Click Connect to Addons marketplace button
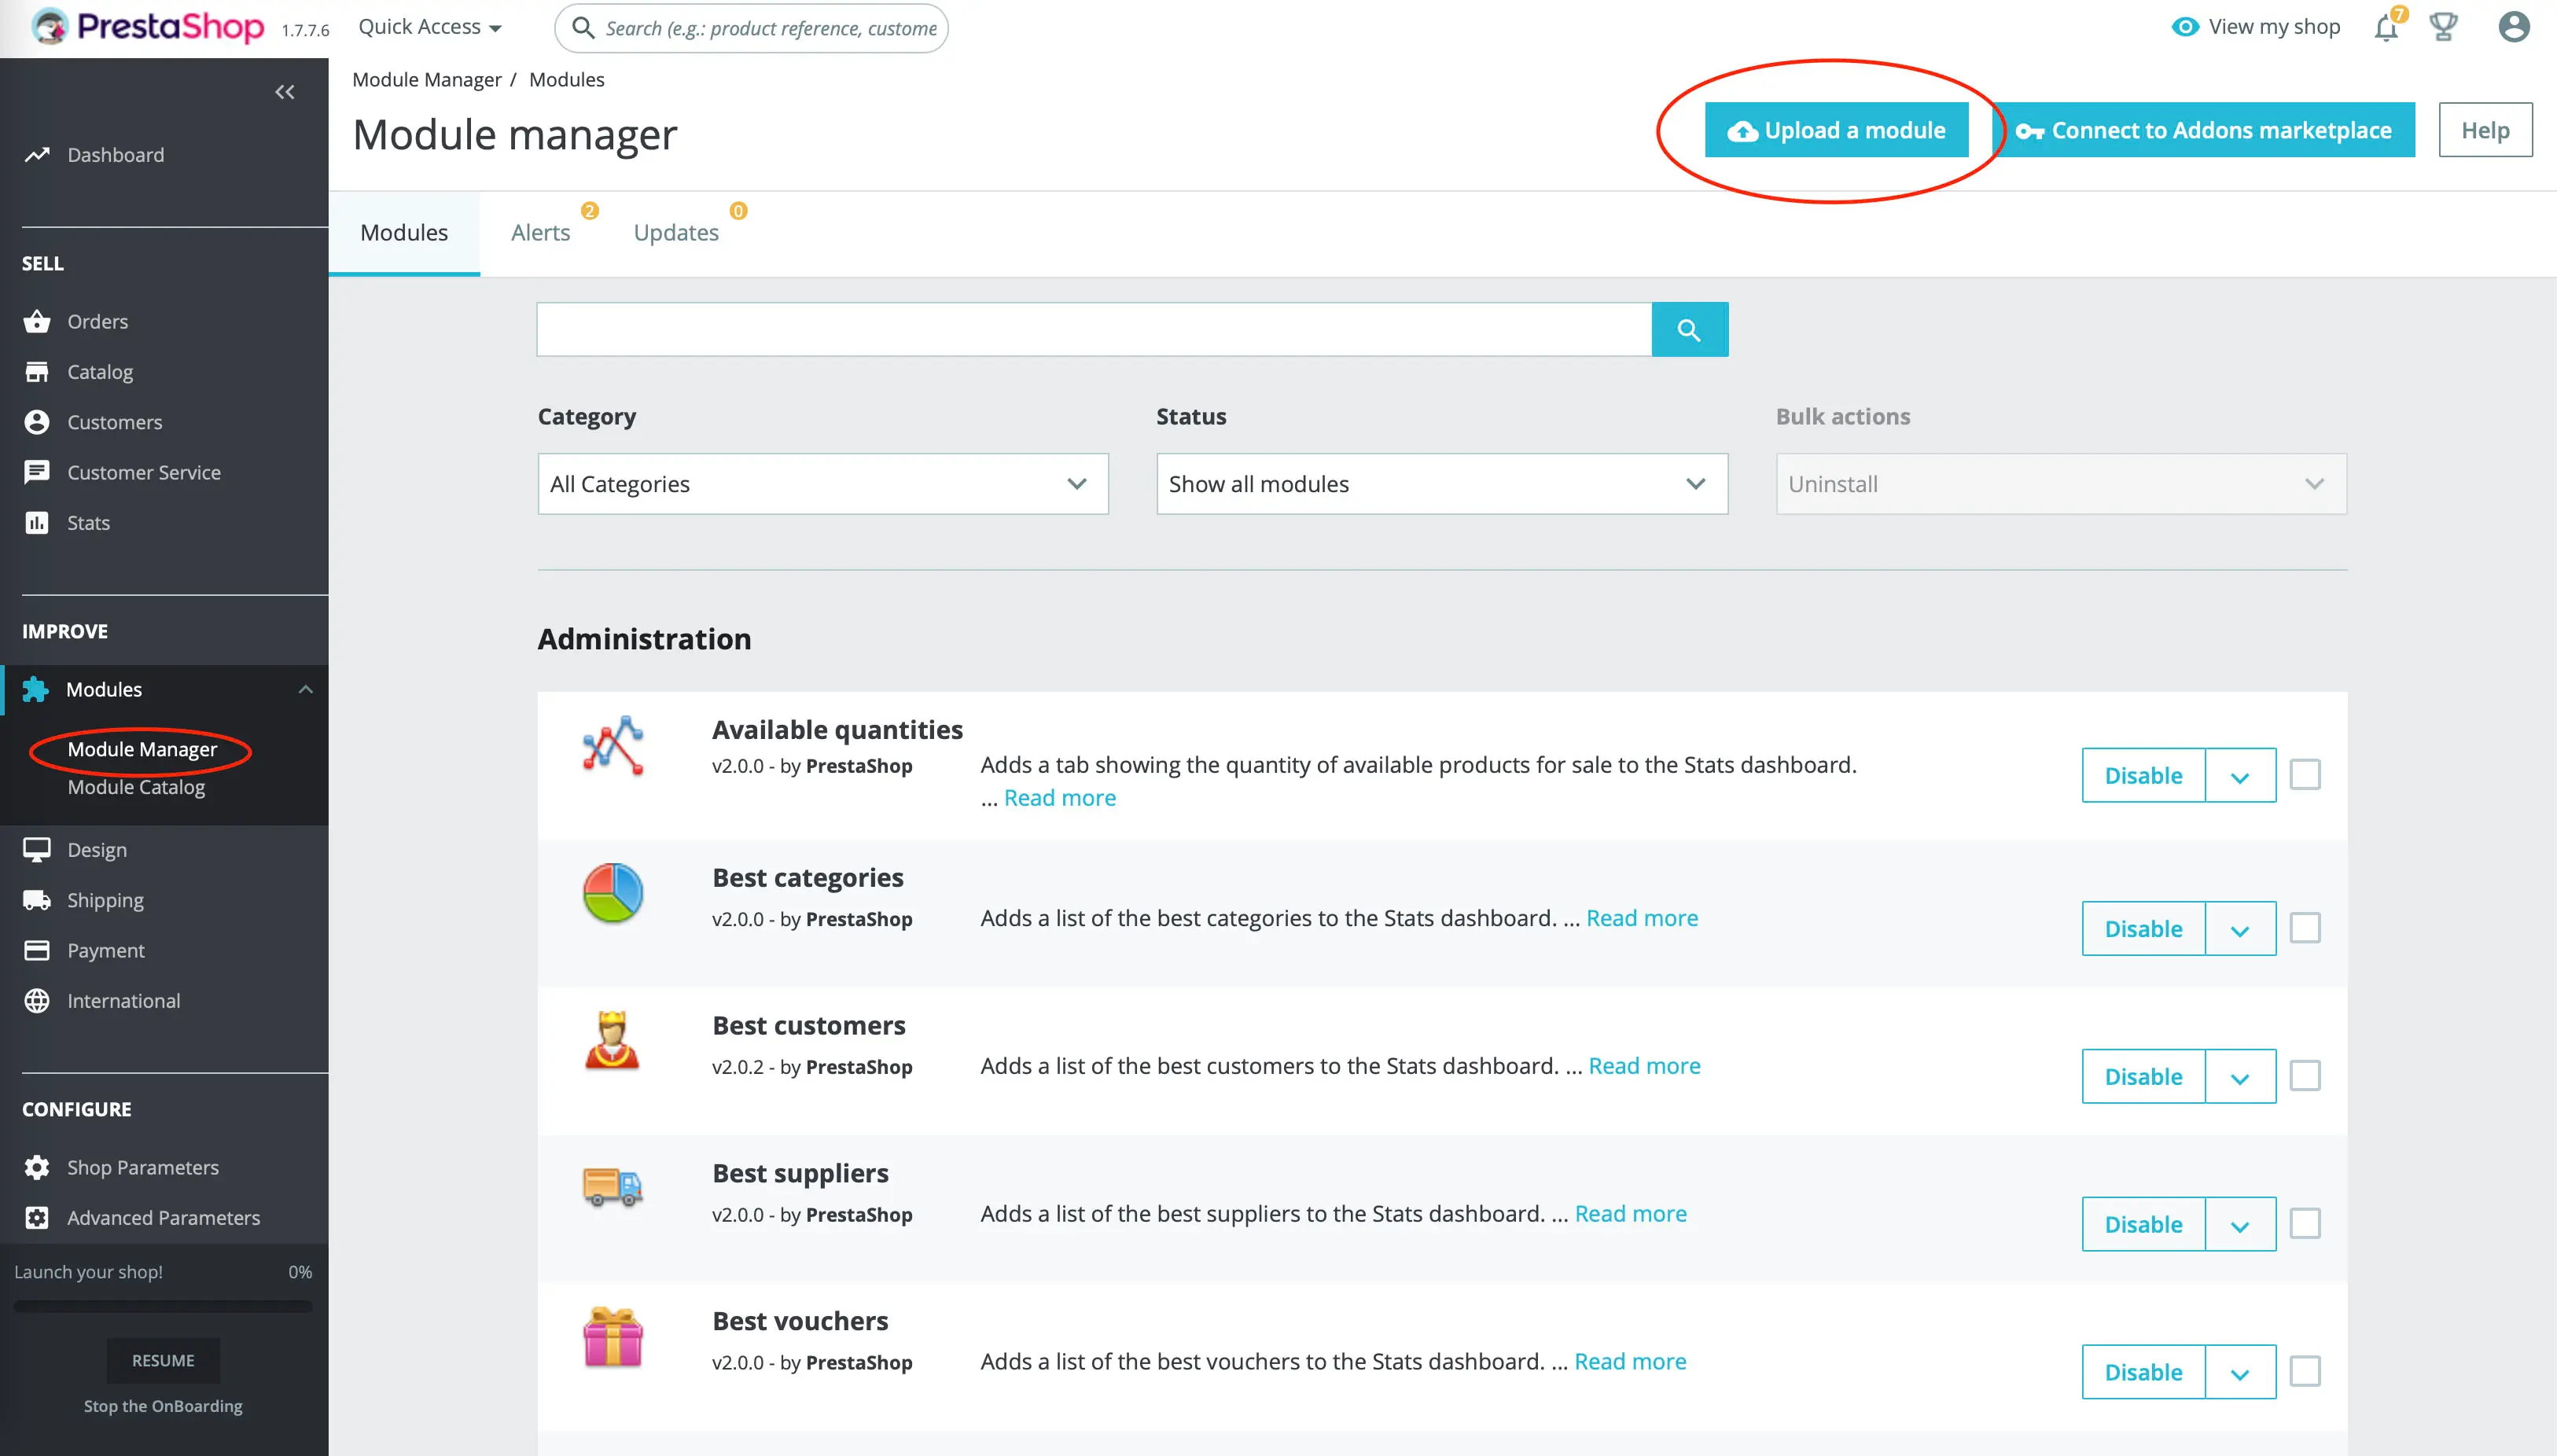The height and width of the screenshot is (1456, 2557). click(x=2203, y=130)
